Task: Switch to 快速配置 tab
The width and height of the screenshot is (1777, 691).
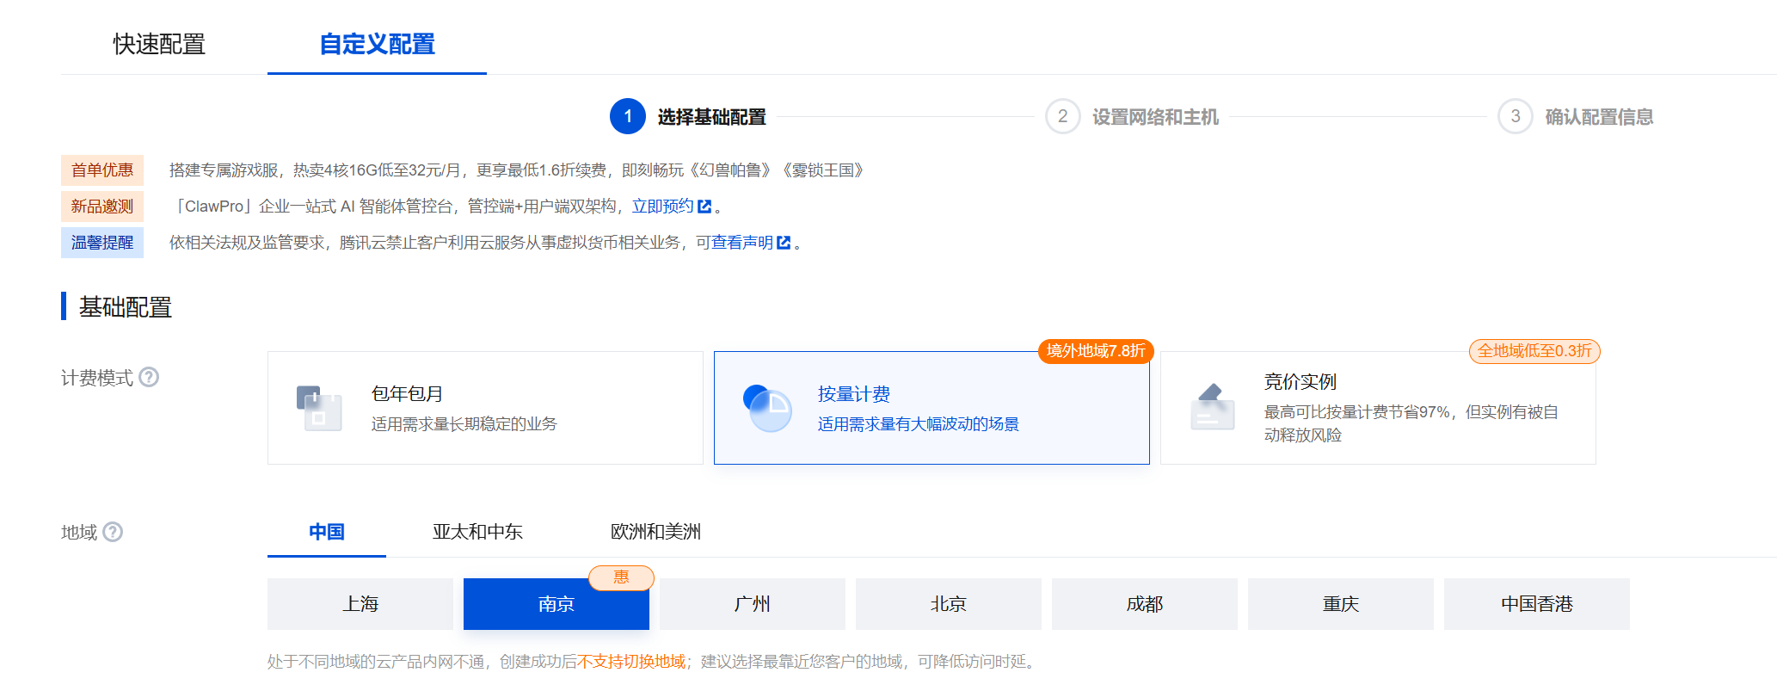Action: [159, 44]
